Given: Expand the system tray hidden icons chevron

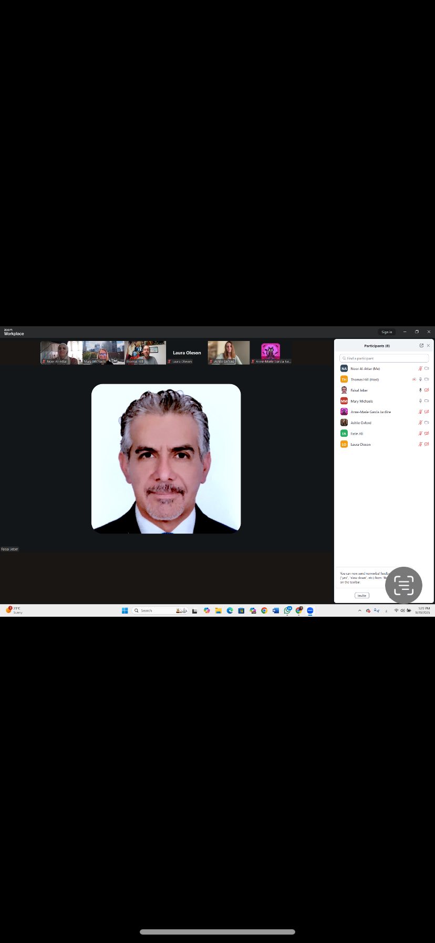Looking at the screenshot, I should 360,610.
